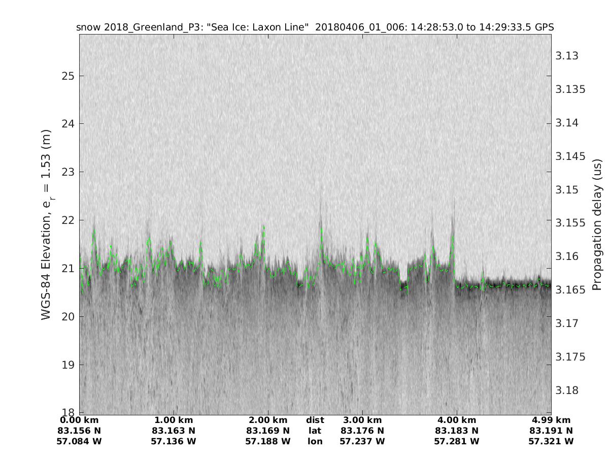This screenshot has height=457, width=609.
Task: Click the plot title text at top
Action: pyautogui.click(x=315, y=27)
